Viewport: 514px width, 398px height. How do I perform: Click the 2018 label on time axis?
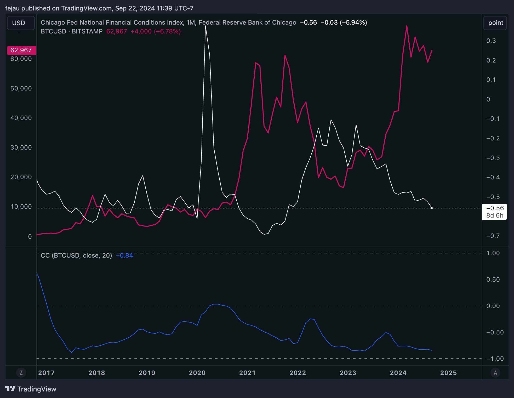point(96,373)
